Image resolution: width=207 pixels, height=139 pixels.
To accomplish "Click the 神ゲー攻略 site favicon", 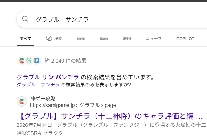I will [22, 101].
